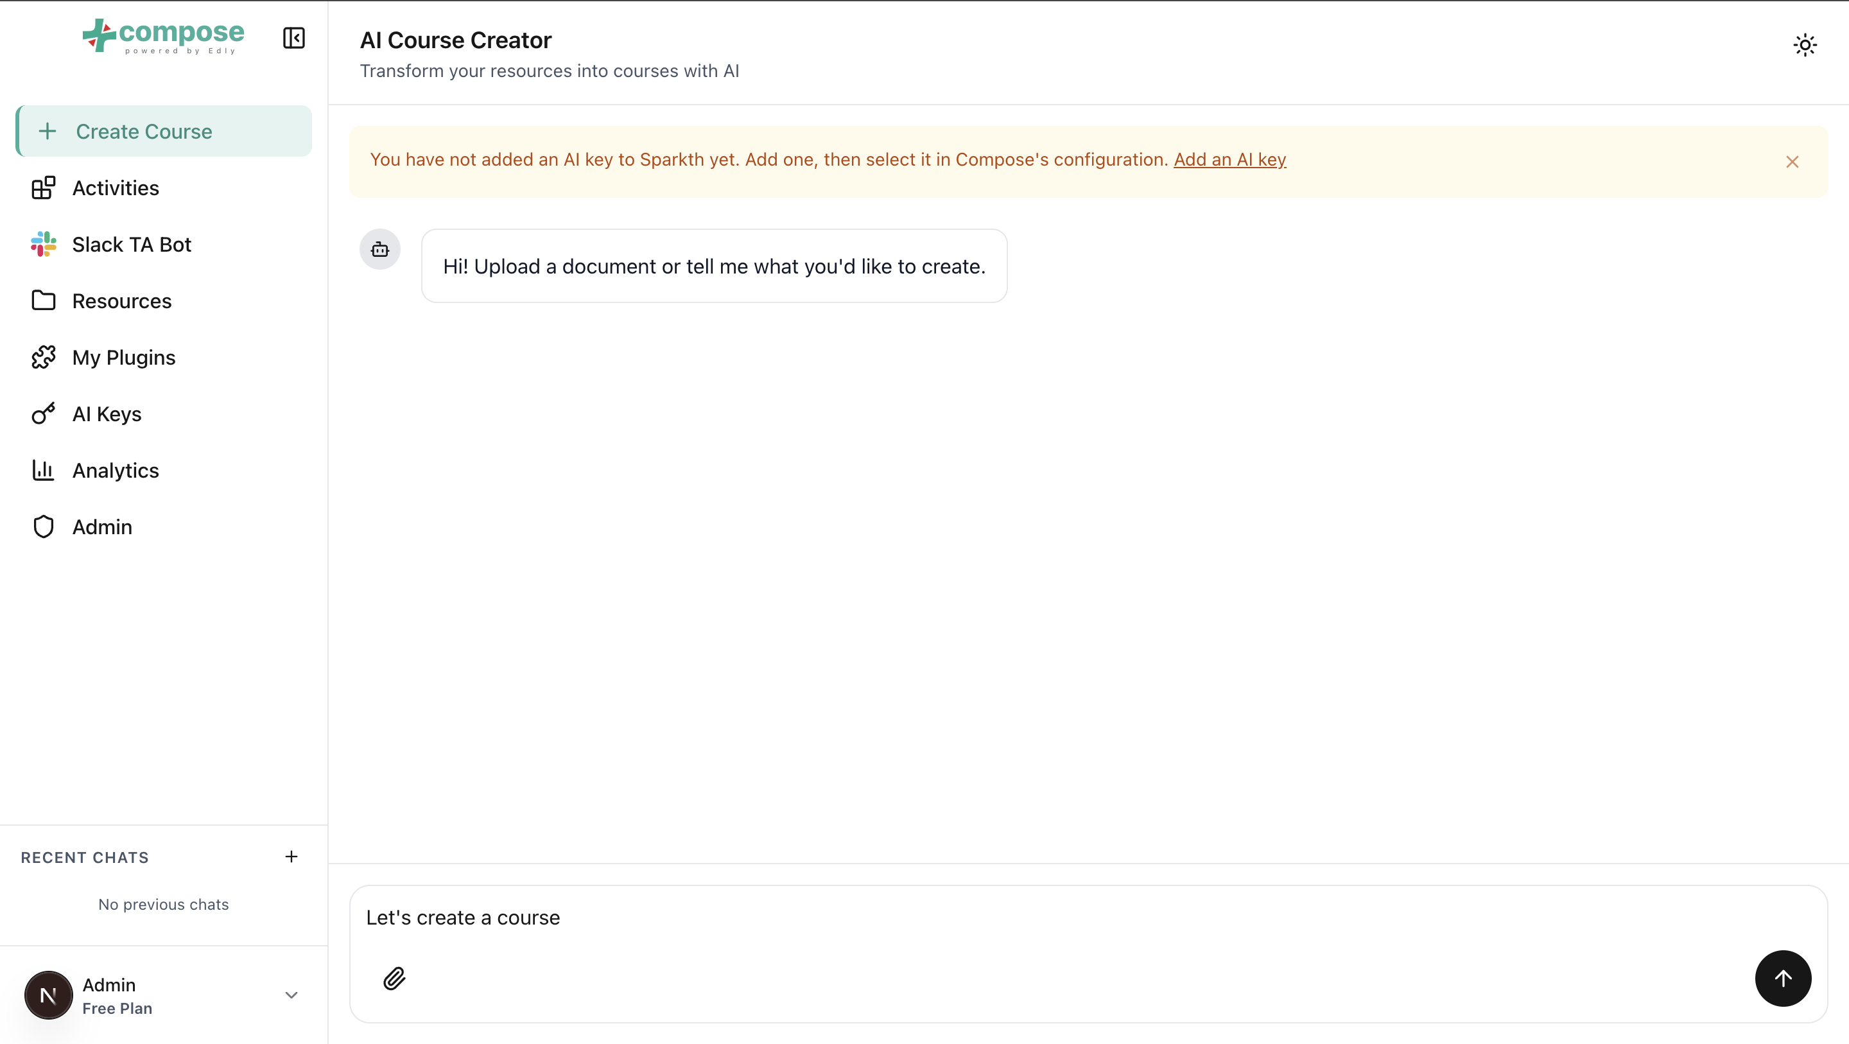Toggle the light/dark theme sun icon

(x=1805, y=45)
